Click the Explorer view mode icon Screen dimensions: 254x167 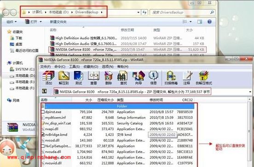click(185, 22)
